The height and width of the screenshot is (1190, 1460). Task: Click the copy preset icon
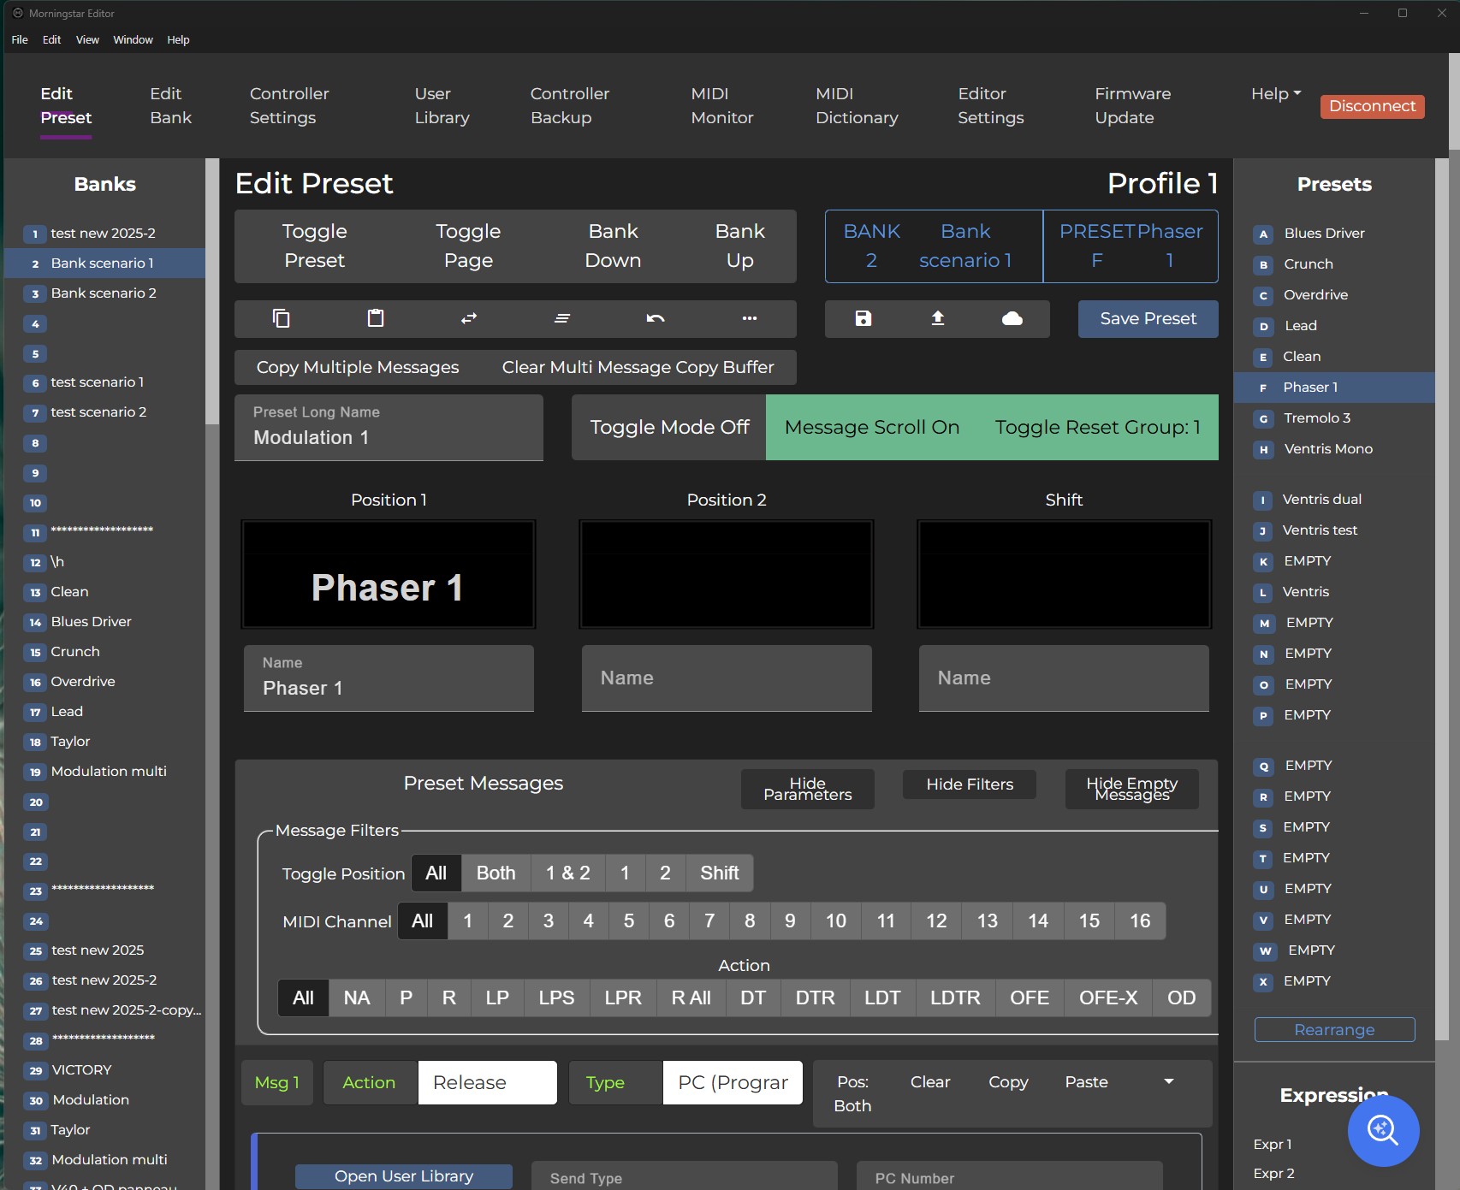pos(281,318)
